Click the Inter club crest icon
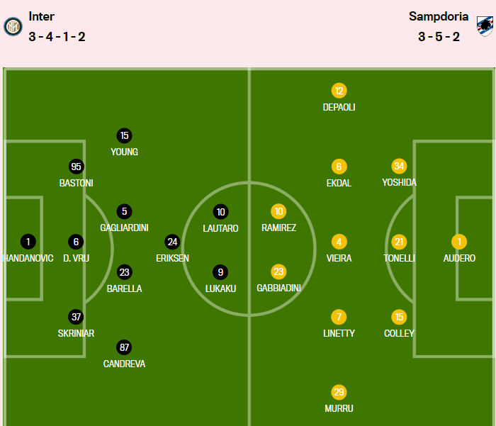 pos(13,27)
